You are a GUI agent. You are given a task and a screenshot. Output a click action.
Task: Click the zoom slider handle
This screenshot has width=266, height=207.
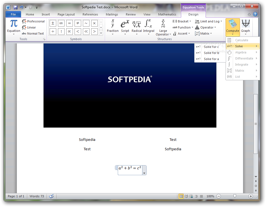coord(235,196)
